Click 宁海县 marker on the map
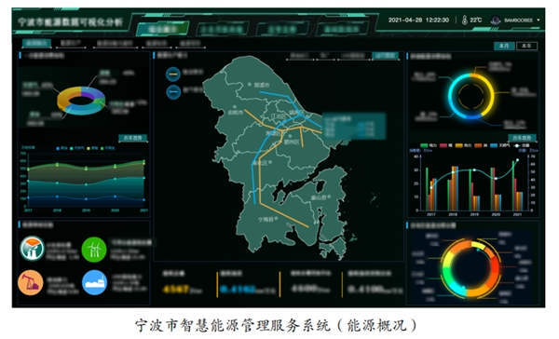 point(277,218)
